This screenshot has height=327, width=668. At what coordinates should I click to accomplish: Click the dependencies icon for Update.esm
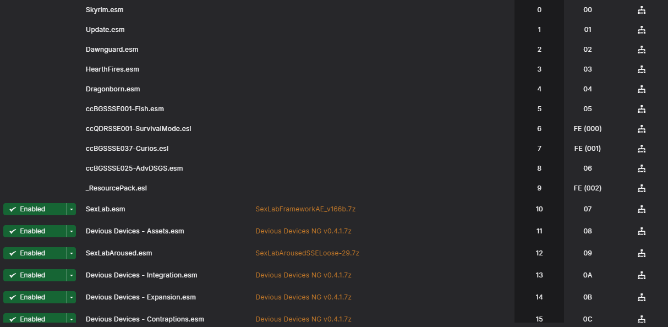(x=641, y=30)
